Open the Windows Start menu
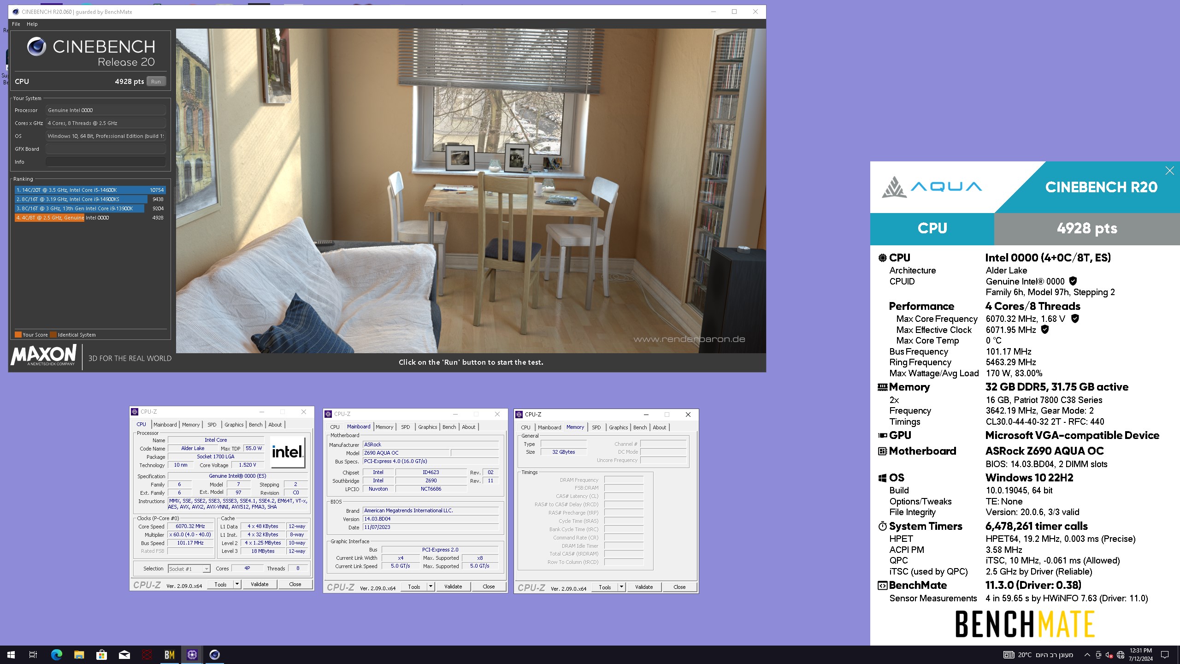 (x=11, y=655)
